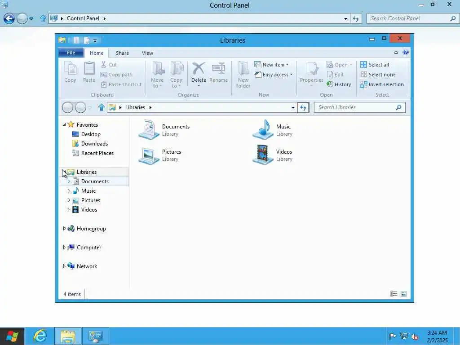Open Internet Explorer from taskbar

(40, 336)
